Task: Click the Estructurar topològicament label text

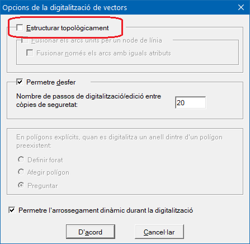Action: click(x=68, y=28)
